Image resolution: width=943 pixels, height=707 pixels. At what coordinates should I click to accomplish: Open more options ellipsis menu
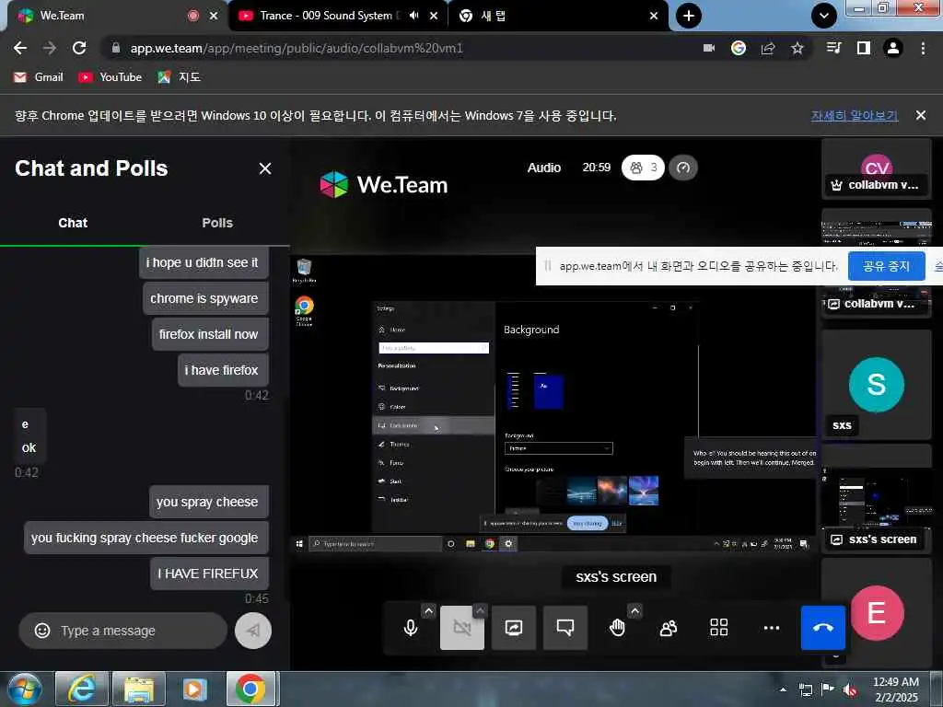pyautogui.click(x=771, y=628)
